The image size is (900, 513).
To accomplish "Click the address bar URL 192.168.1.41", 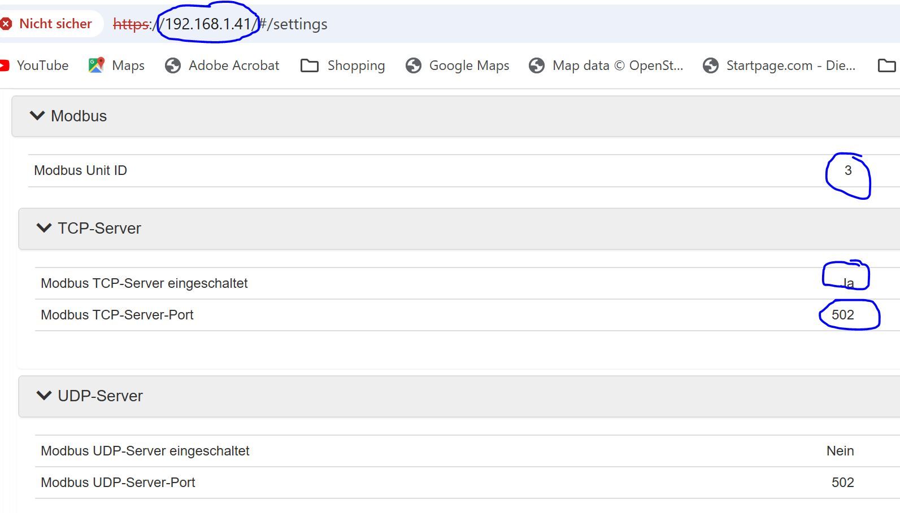I will [x=208, y=24].
